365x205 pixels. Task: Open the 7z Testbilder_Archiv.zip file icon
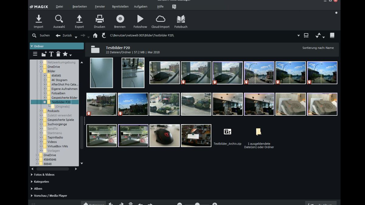228,132
